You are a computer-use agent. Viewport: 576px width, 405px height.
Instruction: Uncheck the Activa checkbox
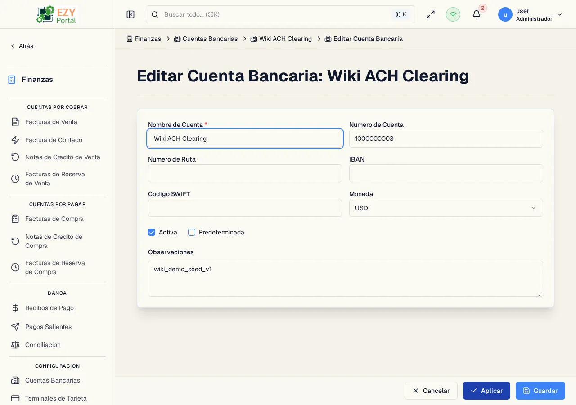tap(152, 232)
